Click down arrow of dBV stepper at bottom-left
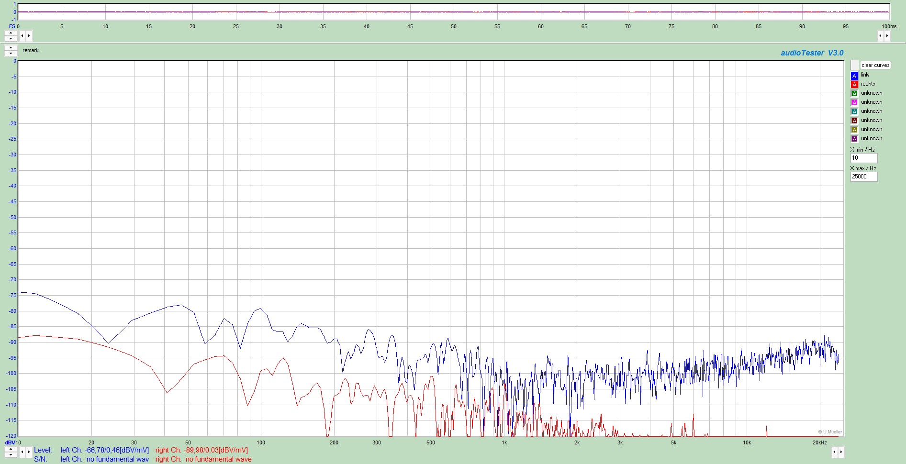Image resolution: width=906 pixels, height=464 pixels. click(11, 454)
